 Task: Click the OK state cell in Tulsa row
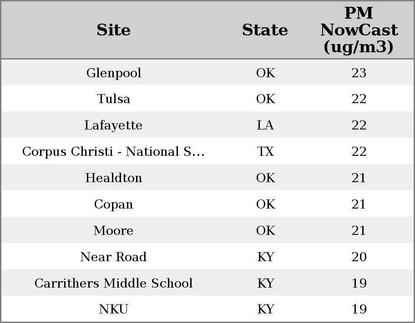(265, 99)
